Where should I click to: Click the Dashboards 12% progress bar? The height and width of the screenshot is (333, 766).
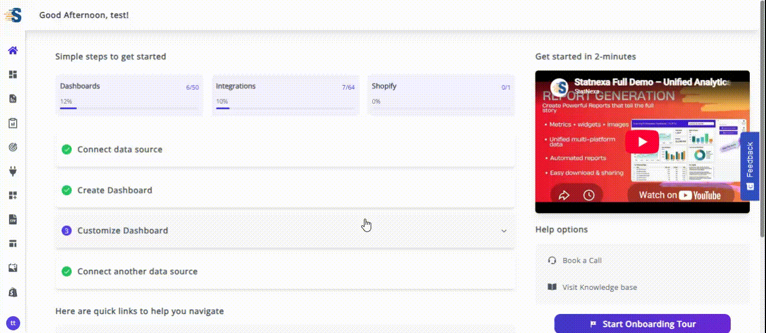pyautogui.click(x=129, y=108)
